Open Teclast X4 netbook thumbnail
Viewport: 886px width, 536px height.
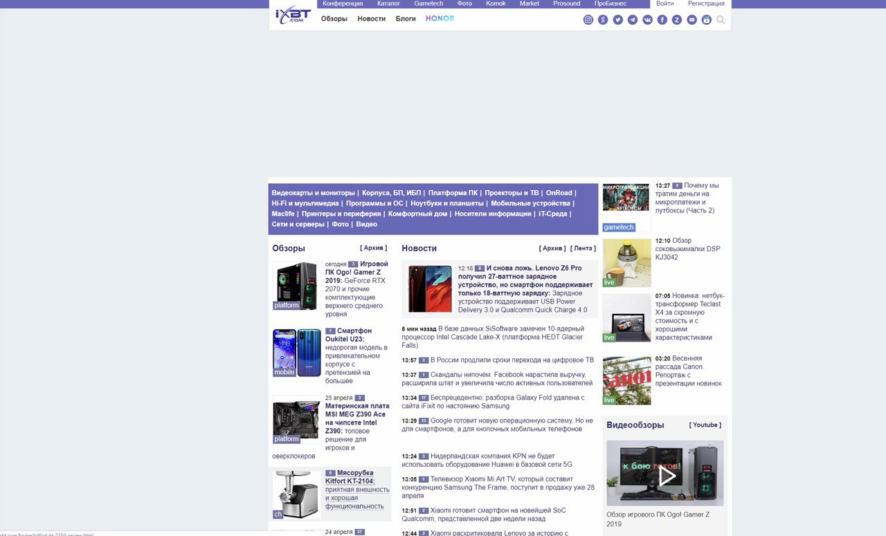(626, 318)
